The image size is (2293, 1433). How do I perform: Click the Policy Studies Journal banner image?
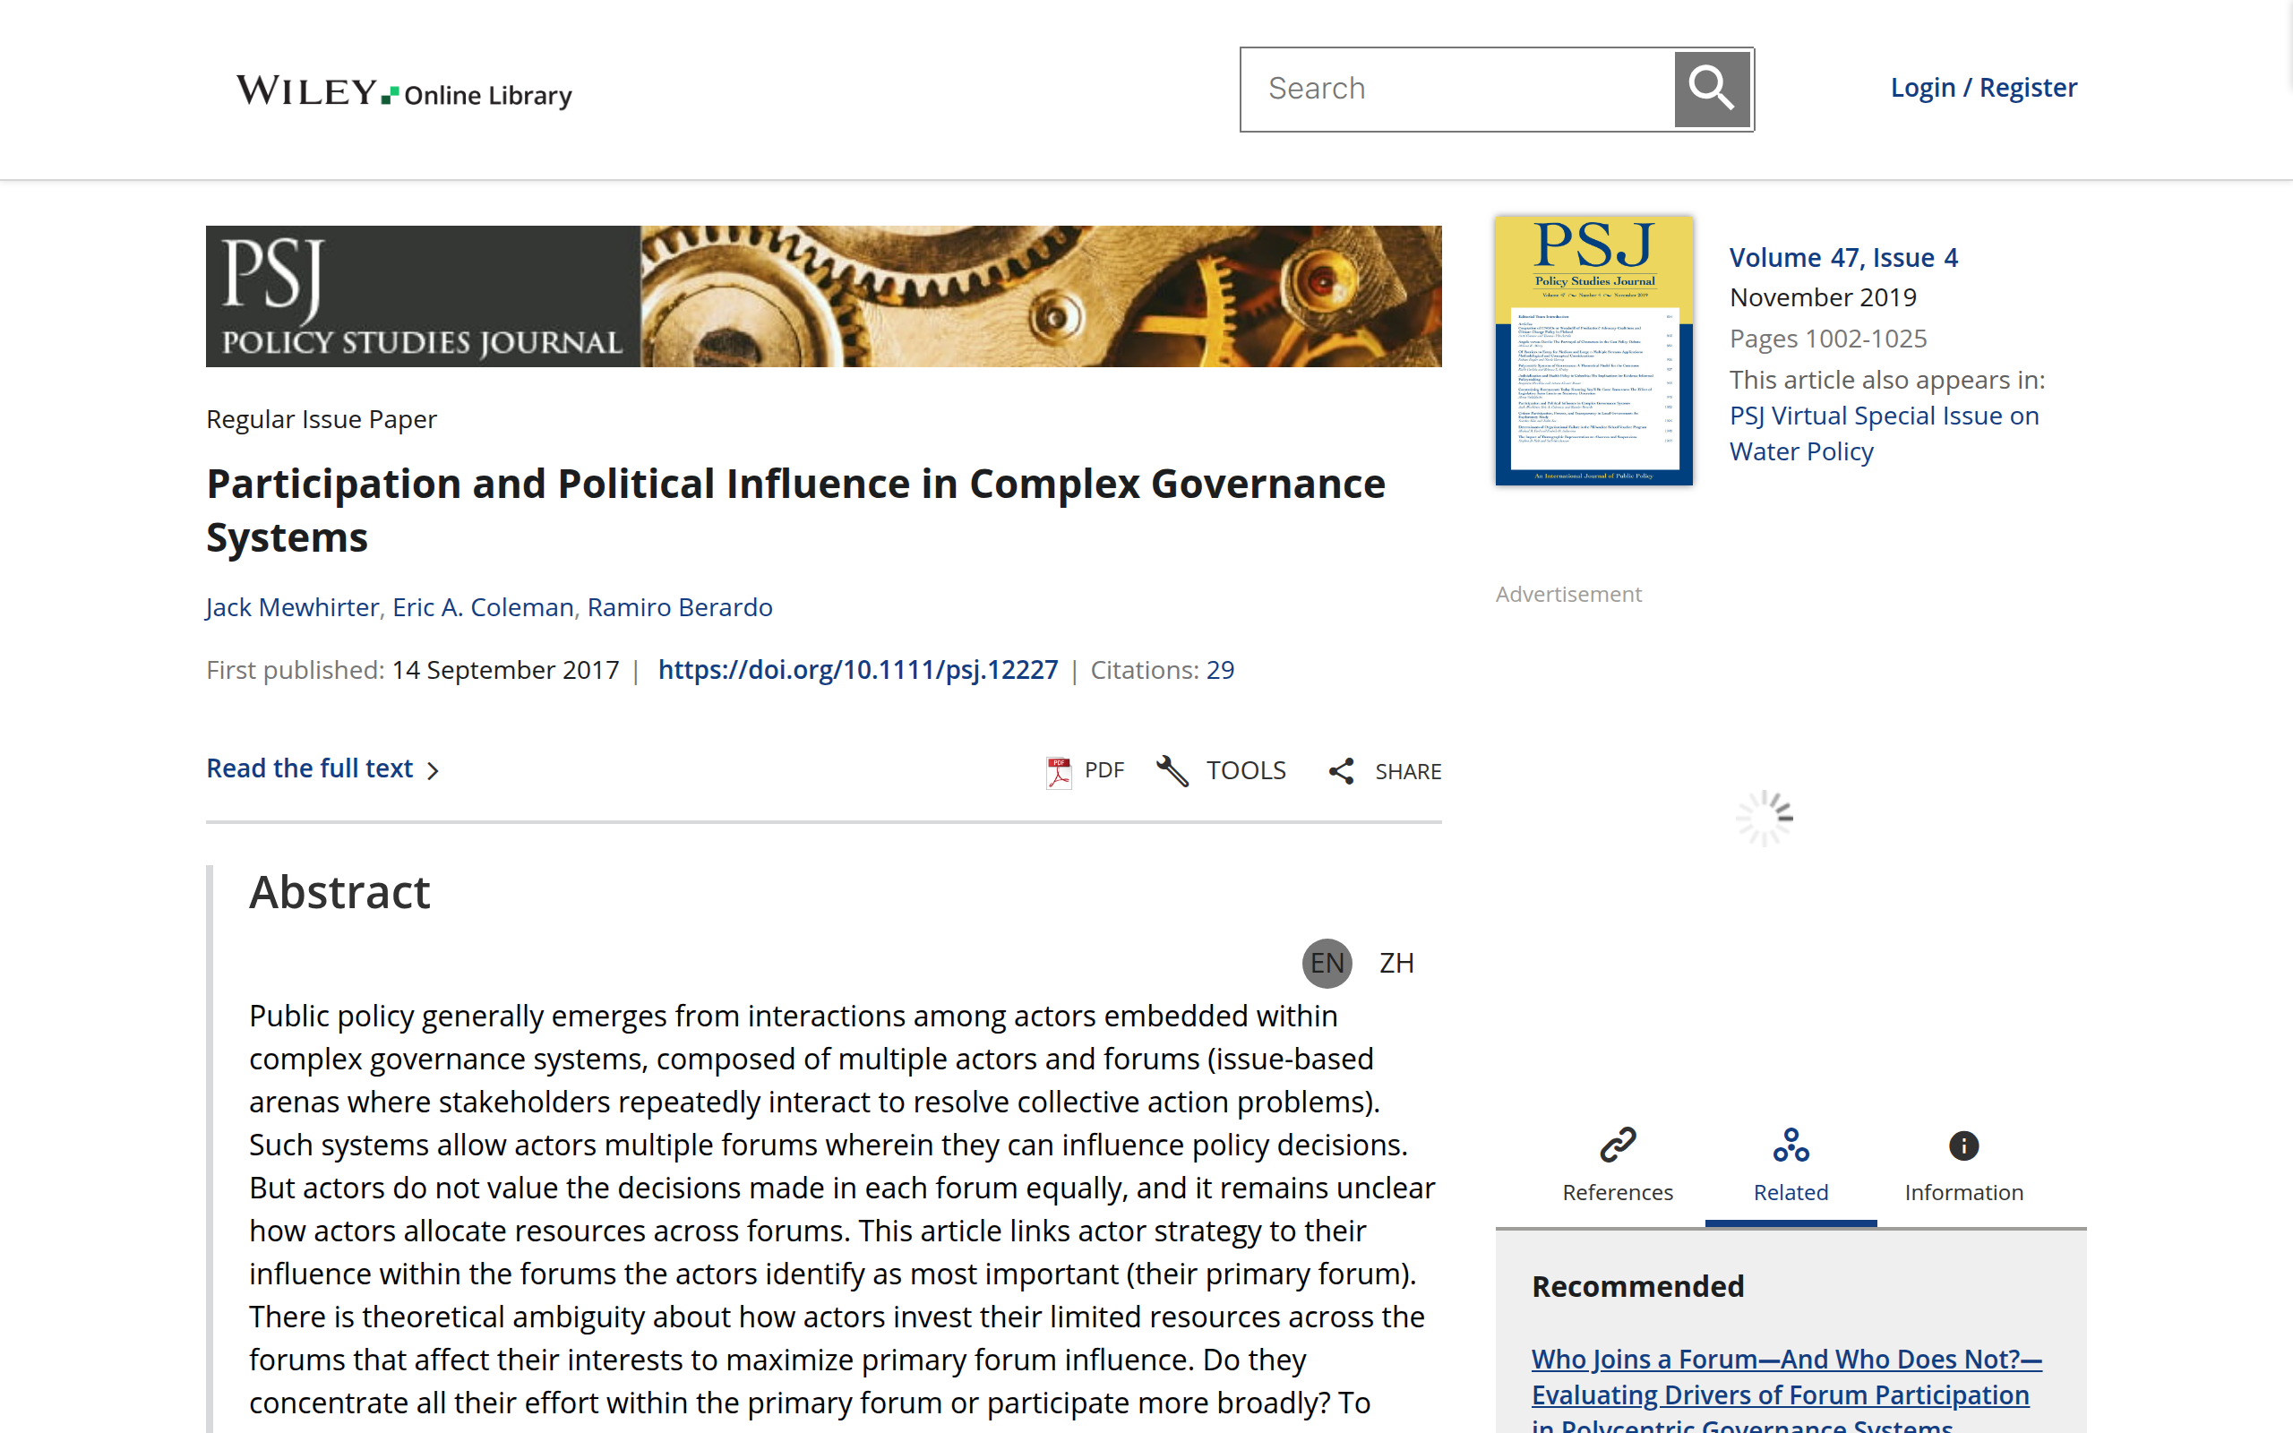click(x=823, y=296)
